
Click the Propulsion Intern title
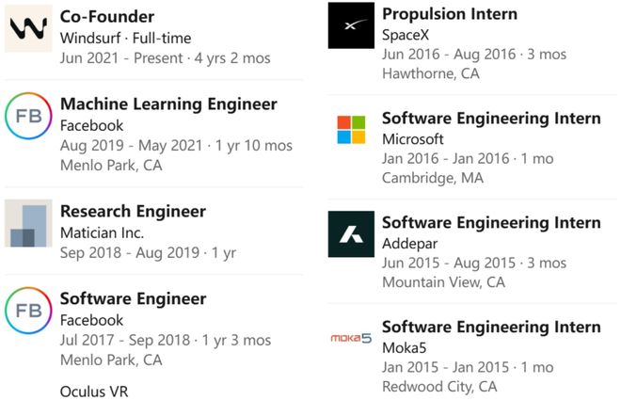[x=449, y=14]
